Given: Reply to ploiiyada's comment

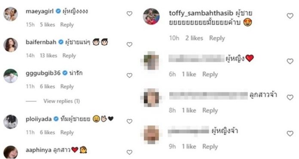Looking at the screenshot, I should click(67, 132).
